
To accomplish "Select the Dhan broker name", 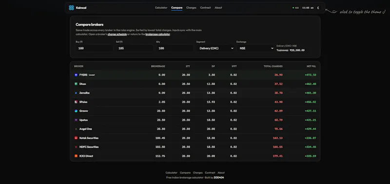I will [x=82, y=84].
